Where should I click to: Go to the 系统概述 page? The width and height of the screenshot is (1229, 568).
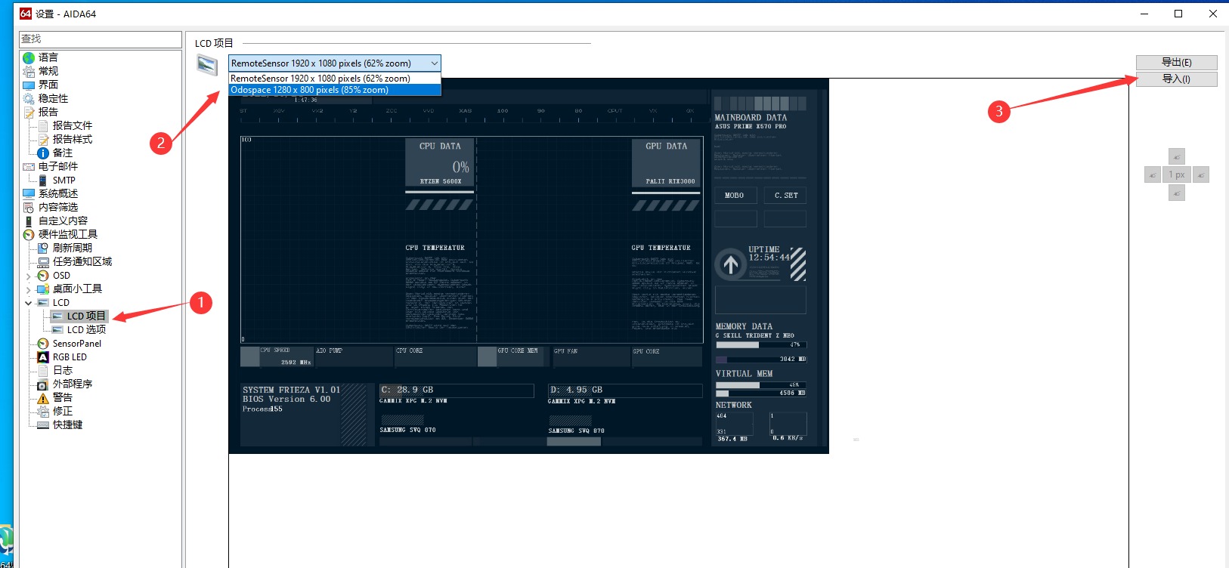(x=58, y=193)
